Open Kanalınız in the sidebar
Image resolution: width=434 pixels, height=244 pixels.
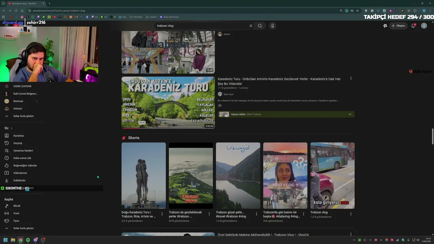coord(19,136)
